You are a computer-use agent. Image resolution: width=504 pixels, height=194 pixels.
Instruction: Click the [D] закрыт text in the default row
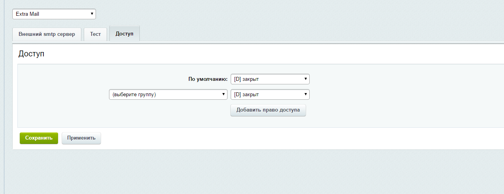pos(246,79)
